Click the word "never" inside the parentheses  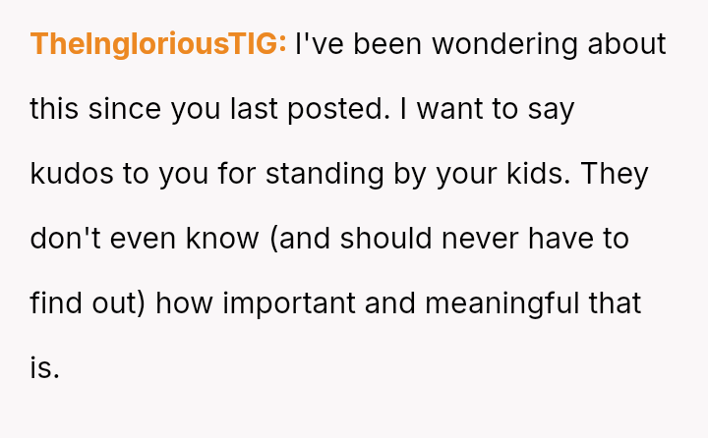(x=476, y=239)
